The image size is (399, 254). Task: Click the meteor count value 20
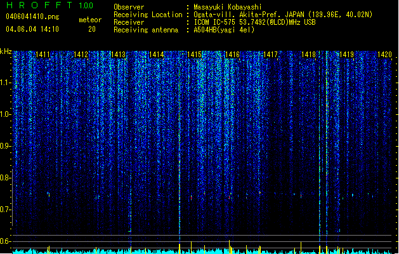(x=92, y=29)
